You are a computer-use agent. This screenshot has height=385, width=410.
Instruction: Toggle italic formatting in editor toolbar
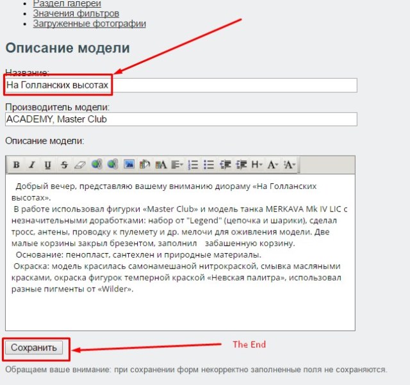pyautogui.click(x=32, y=165)
